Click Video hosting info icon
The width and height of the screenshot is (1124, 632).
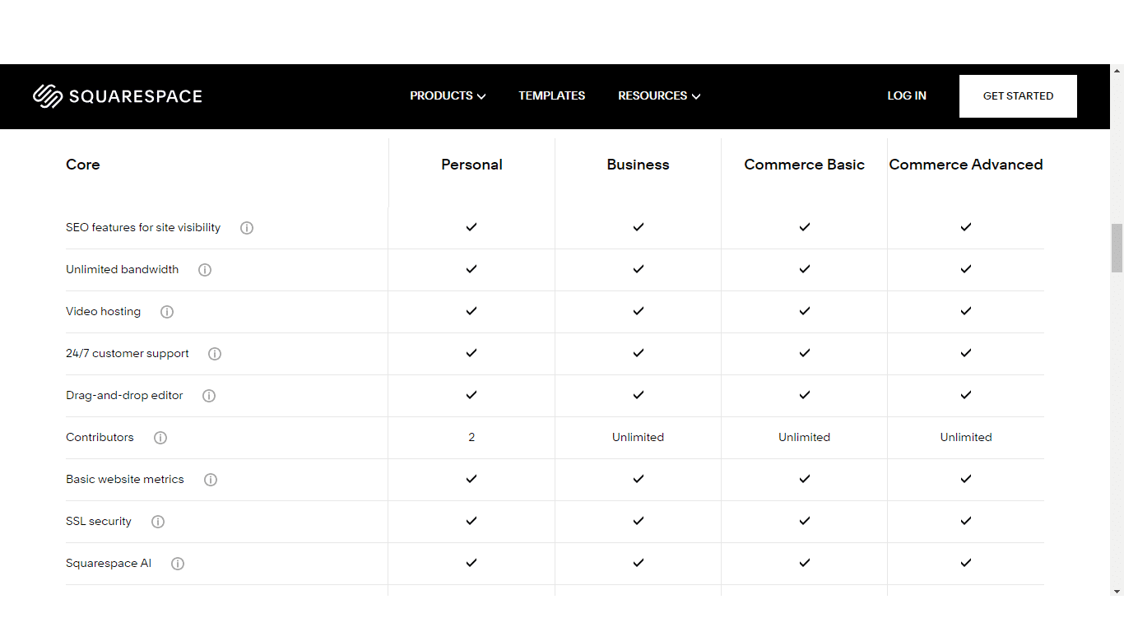pyautogui.click(x=167, y=312)
